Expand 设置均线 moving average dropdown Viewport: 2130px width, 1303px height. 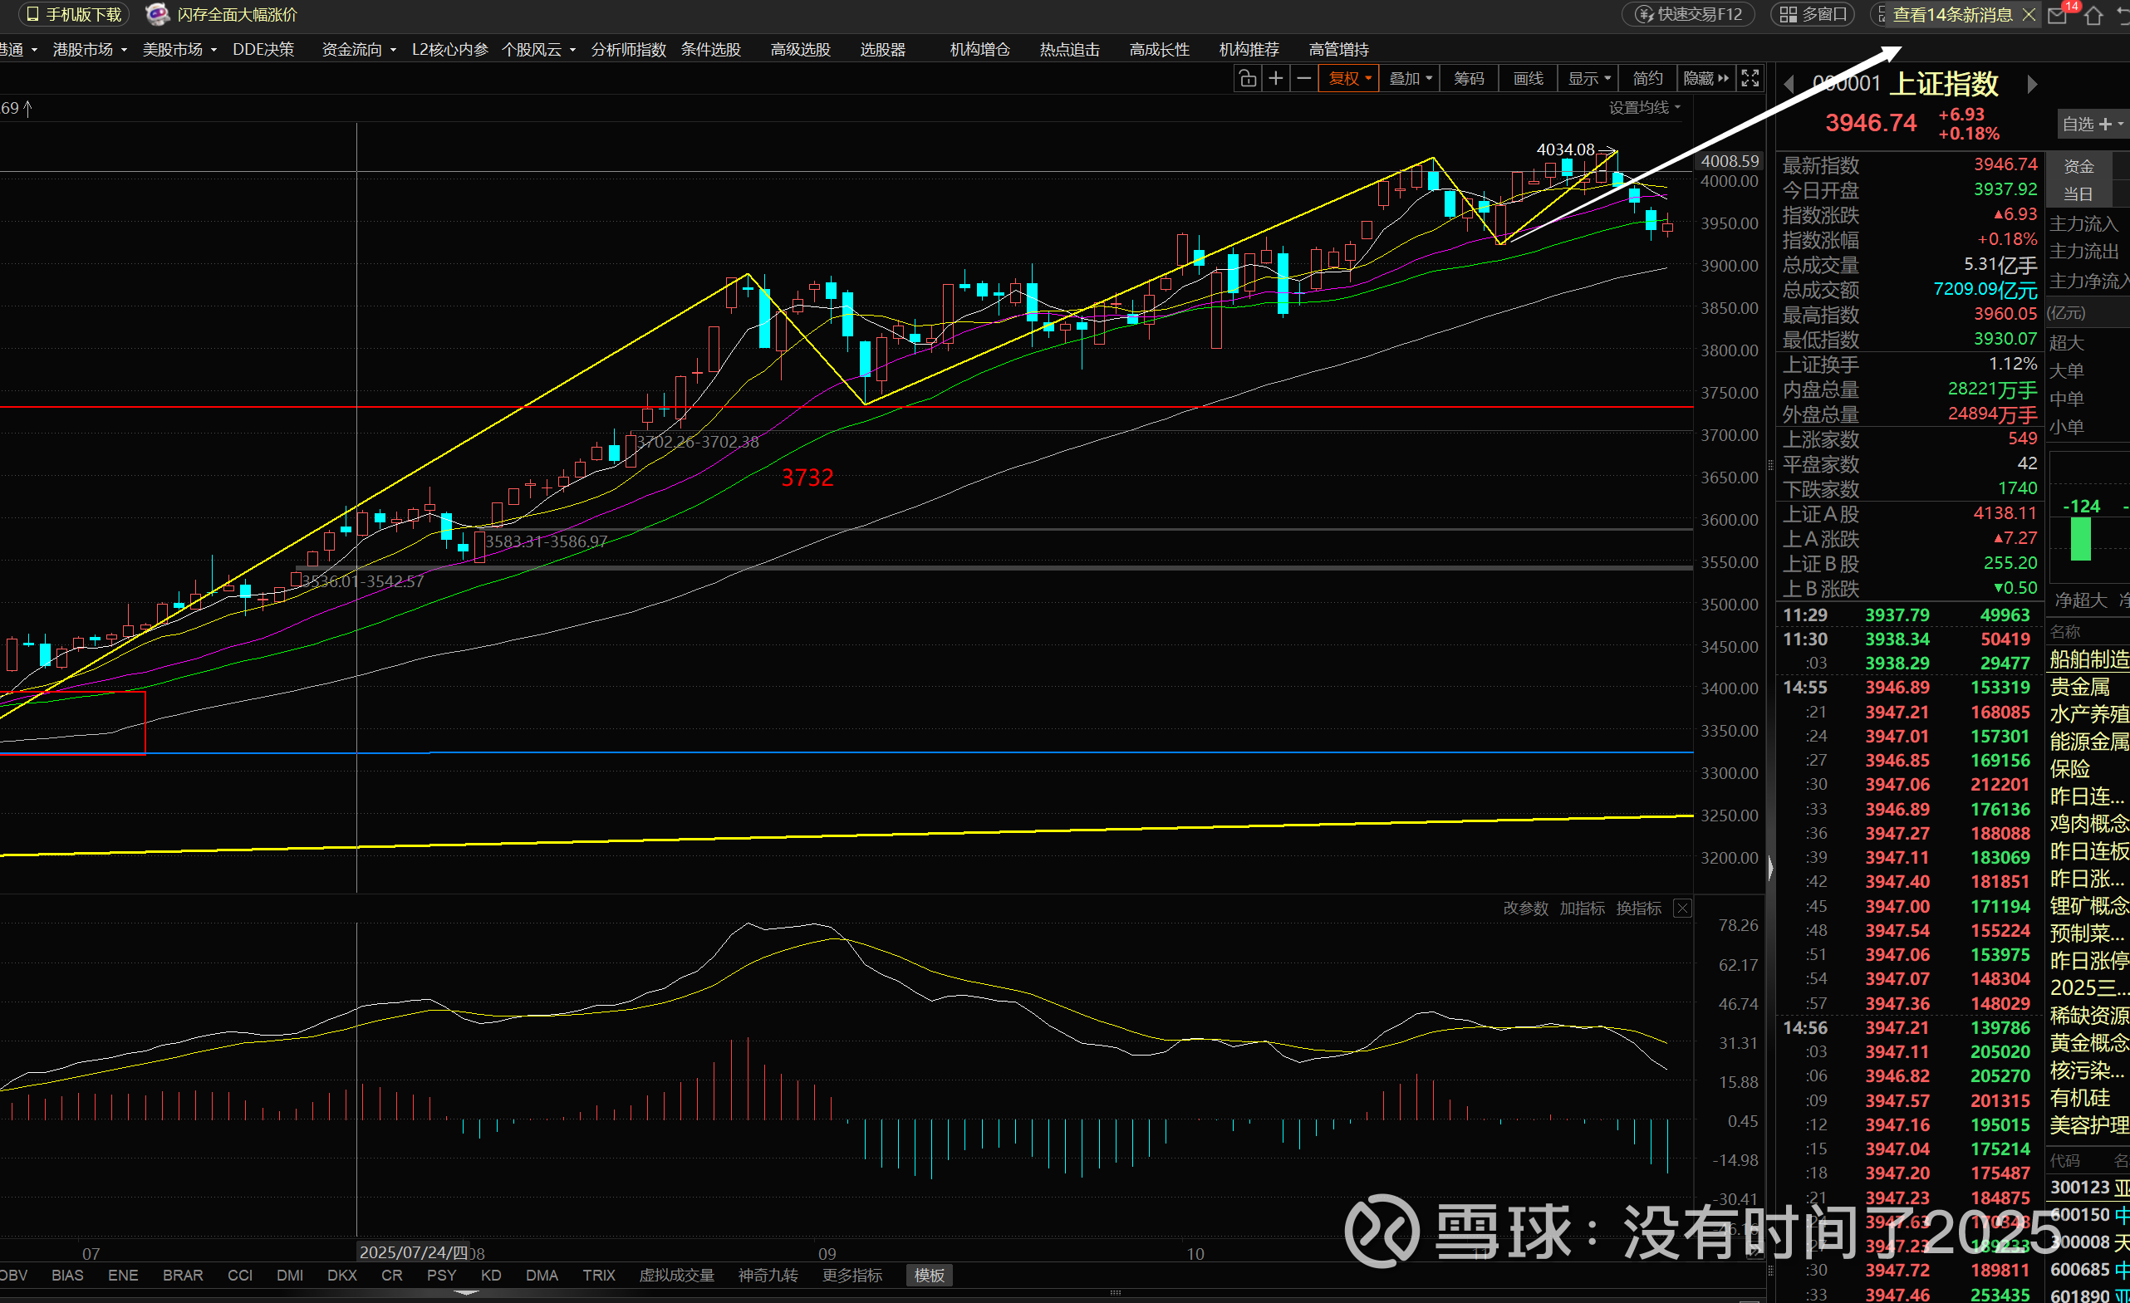coord(1643,107)
